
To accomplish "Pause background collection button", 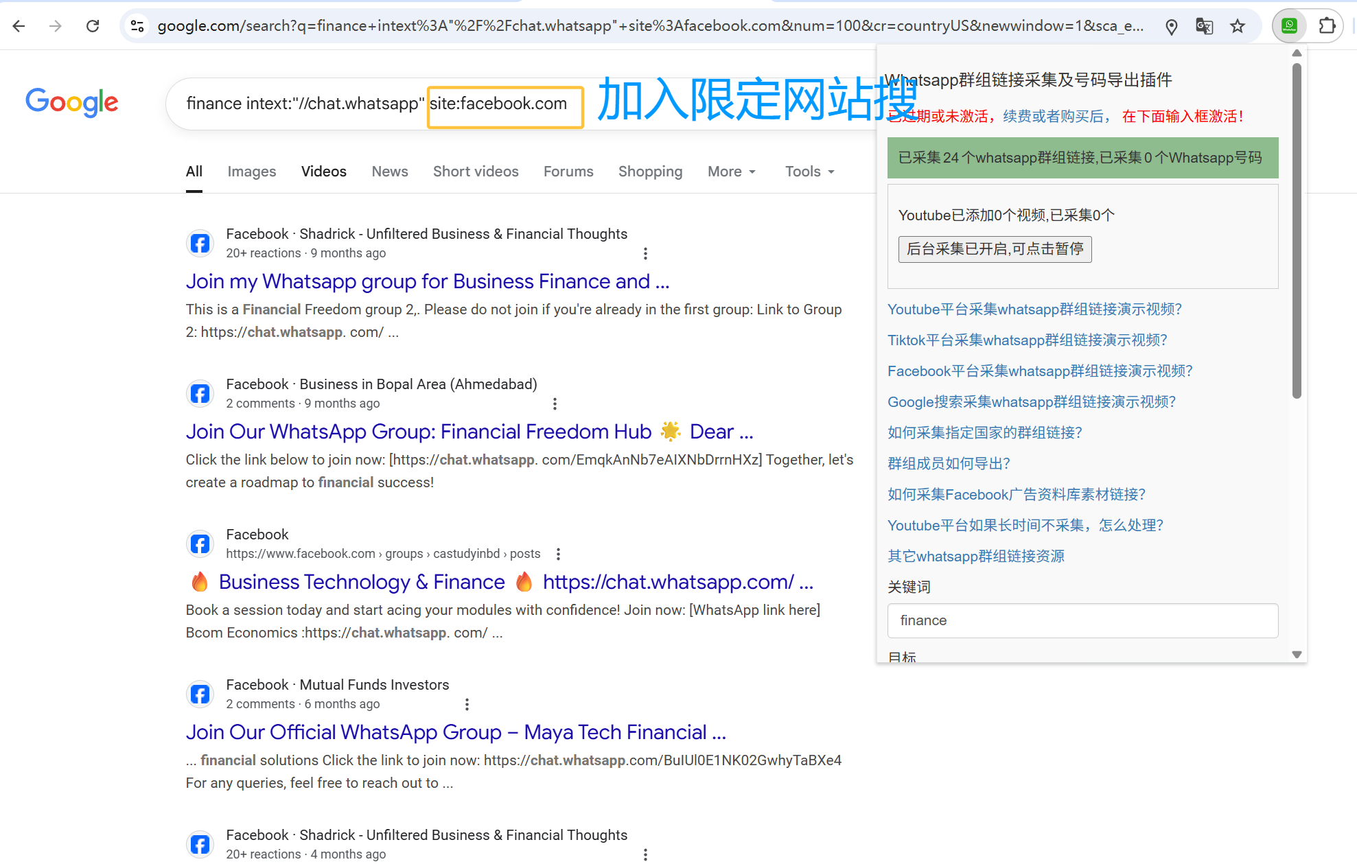I will [x=995, y=249].
